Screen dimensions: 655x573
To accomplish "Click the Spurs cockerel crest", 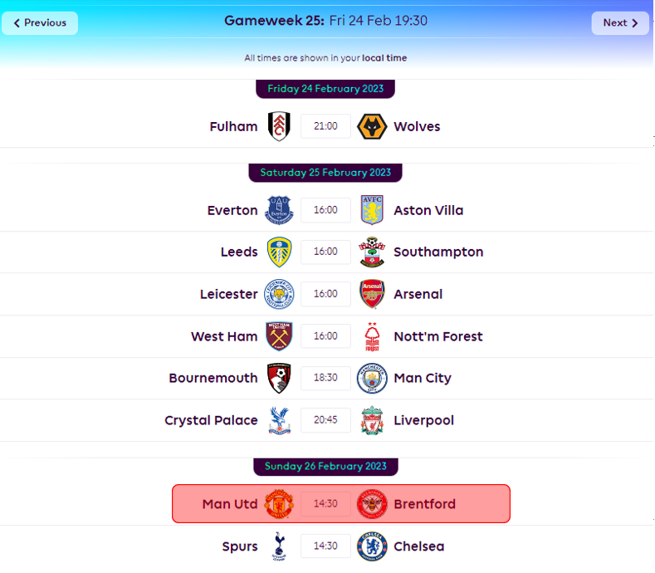I will click(279, 546).
